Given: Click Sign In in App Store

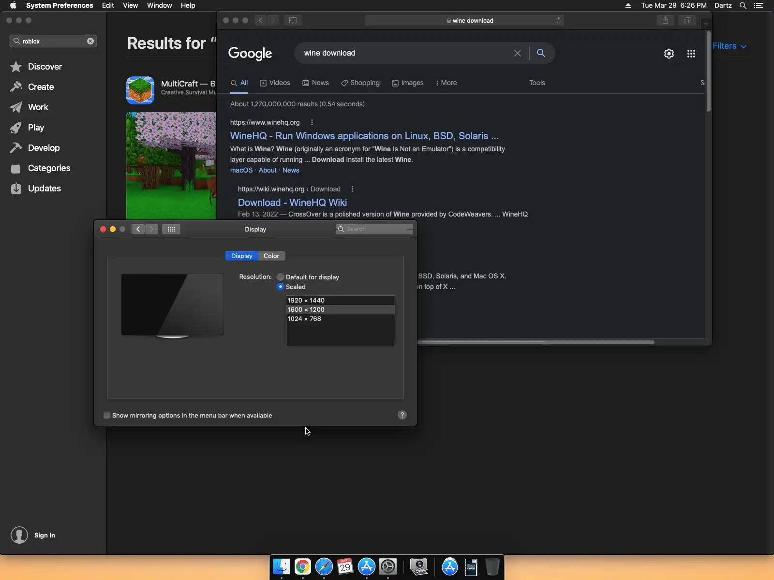Looking at the screenshot, I should (45, 535).
